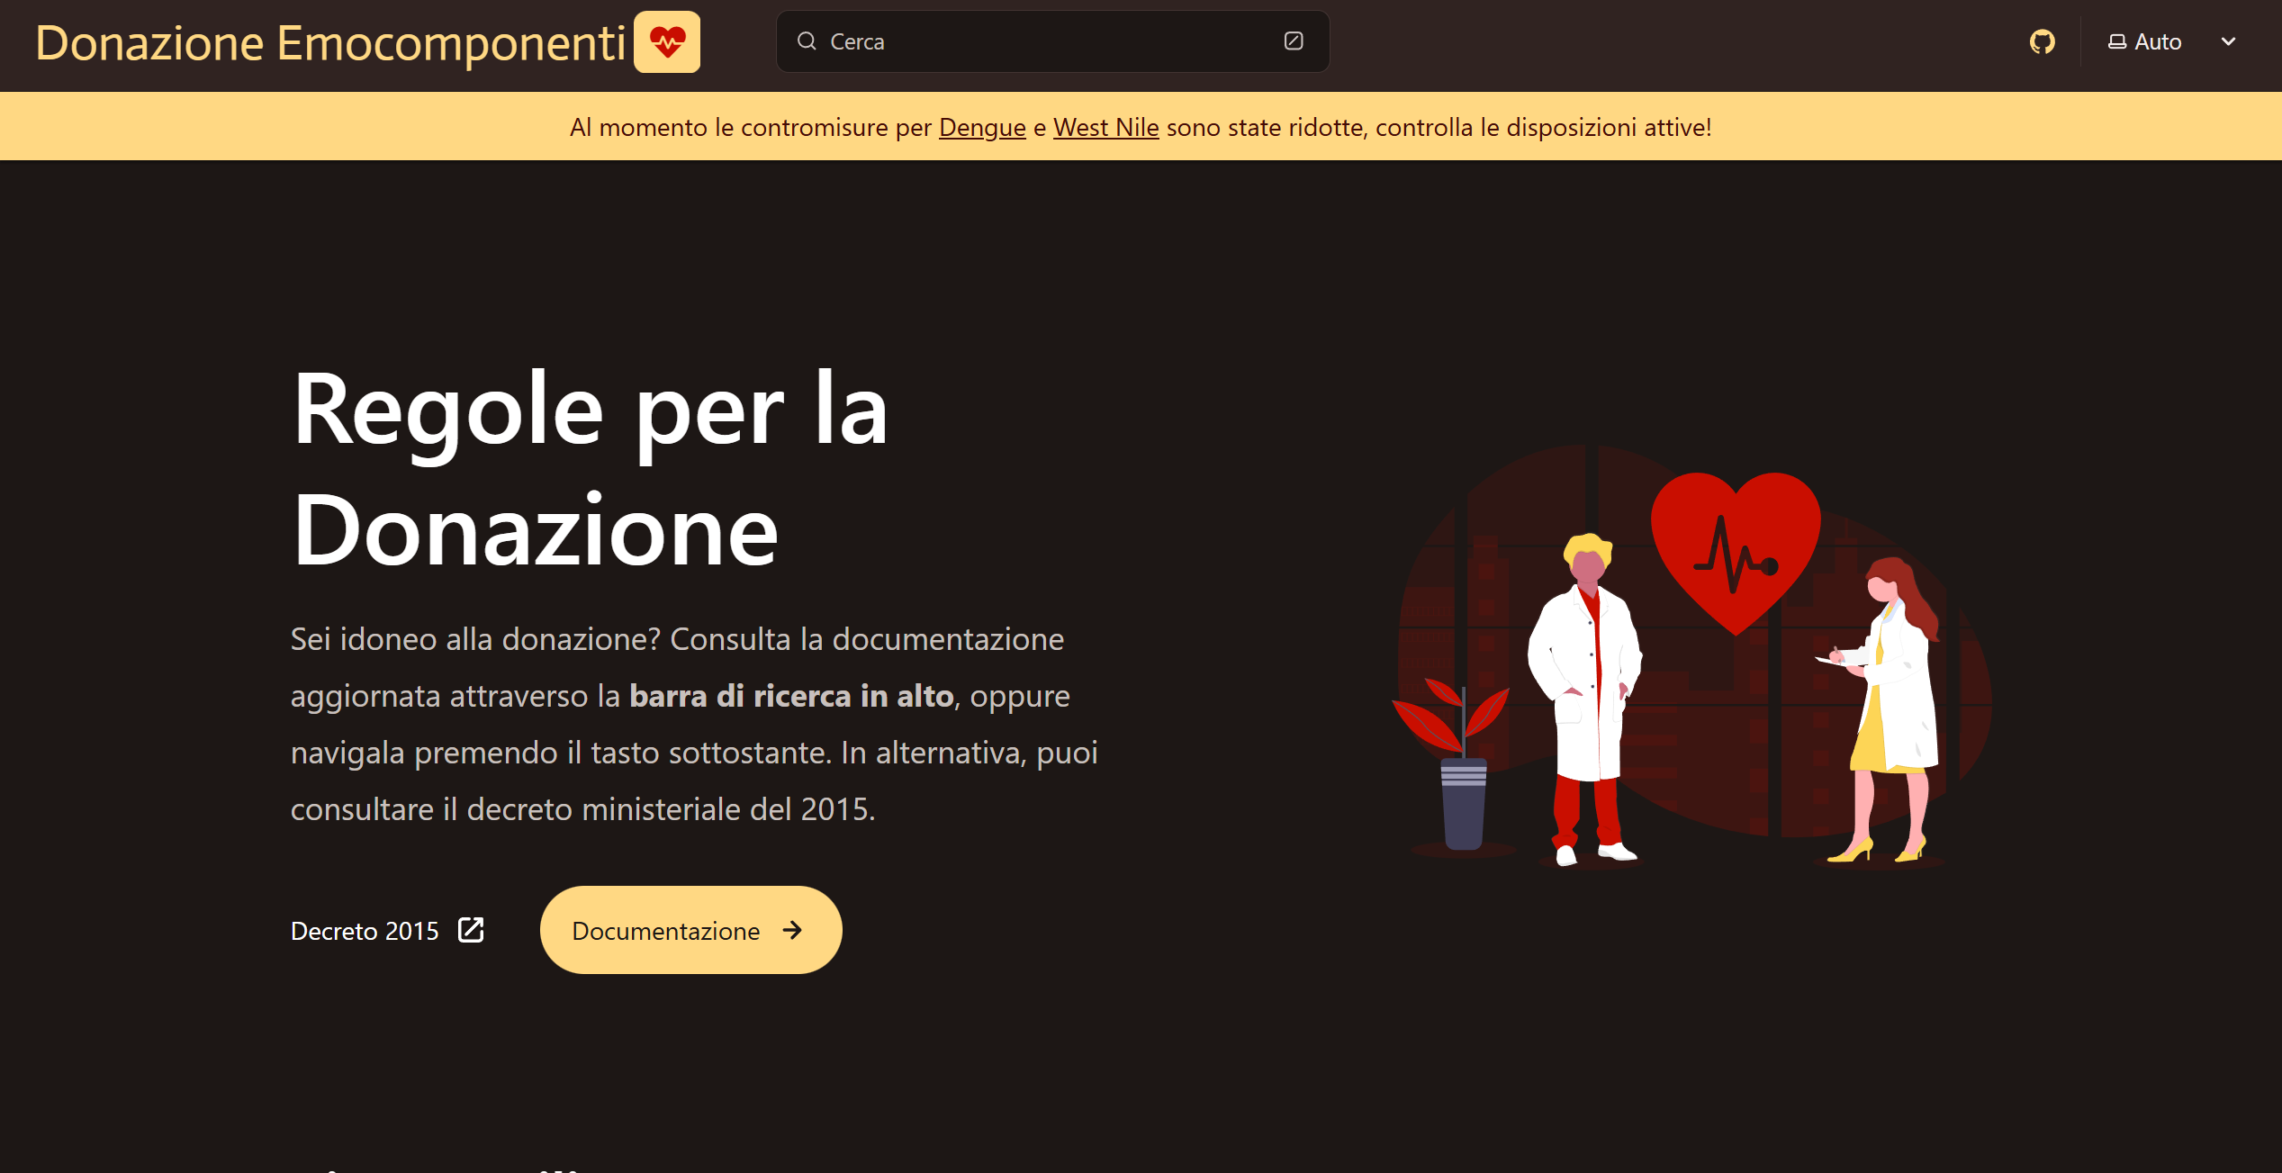Go home via Donazione Emocomponenti title
The width and height of the screenshot is (2282, 1173).
click(x=330, y=42)
